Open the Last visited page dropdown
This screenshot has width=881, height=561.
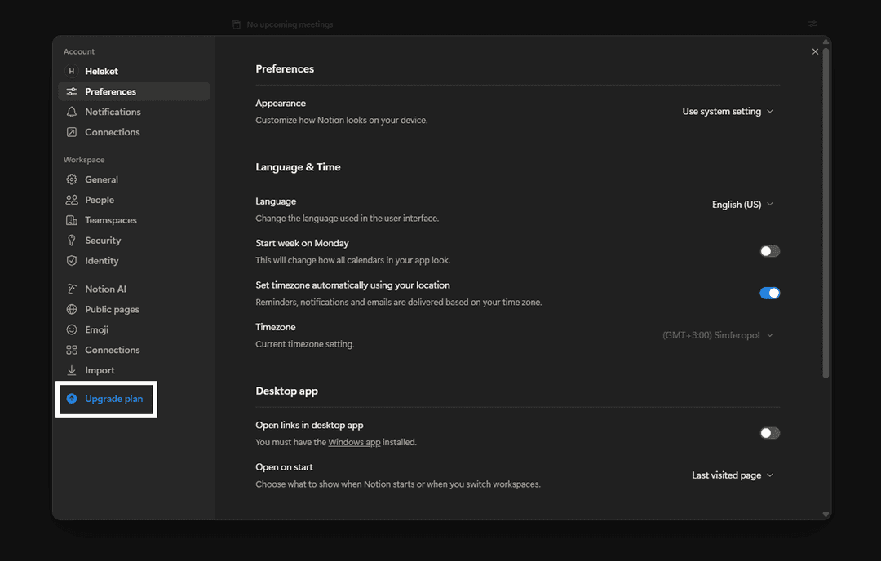coord(732,475)
